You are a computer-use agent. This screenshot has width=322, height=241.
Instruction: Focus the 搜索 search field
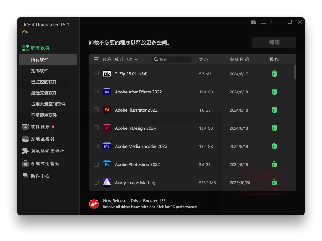[172, 59]
